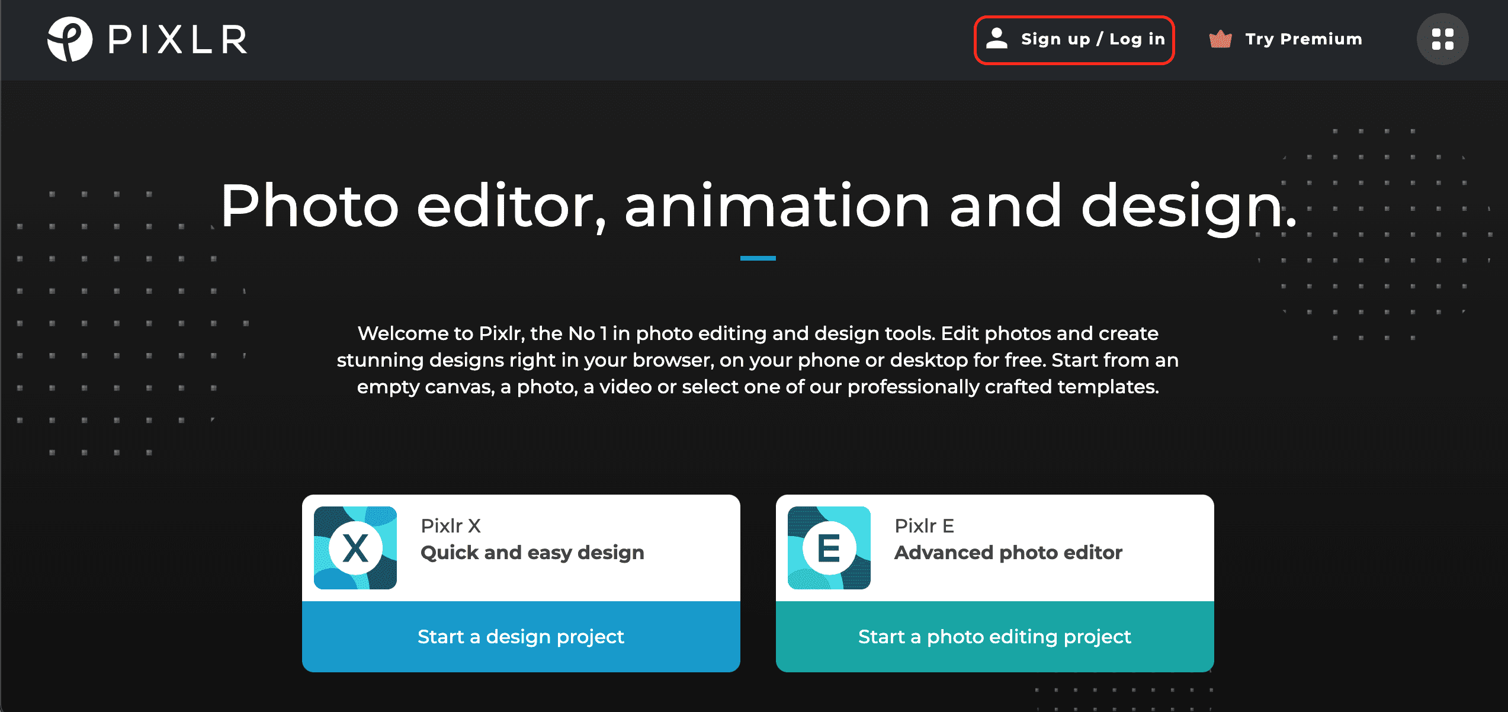The image size is (1508, 712).
Task: Click the white X letter circle
Action: click(x=355, y=549)
